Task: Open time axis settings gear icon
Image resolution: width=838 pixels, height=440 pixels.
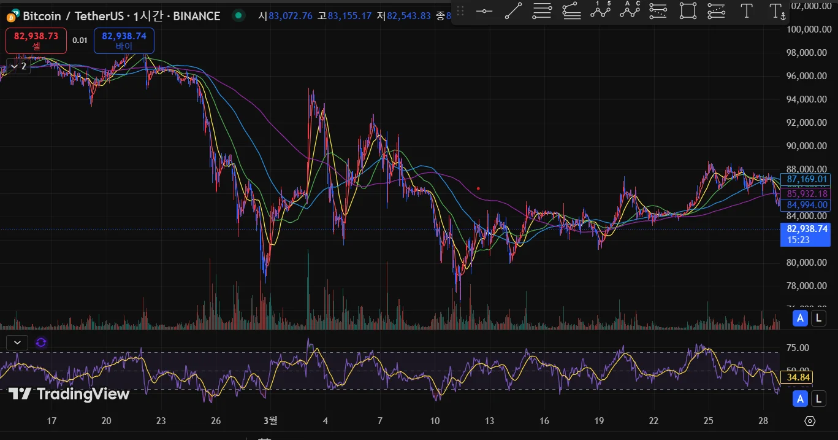Action: point(810,421)
